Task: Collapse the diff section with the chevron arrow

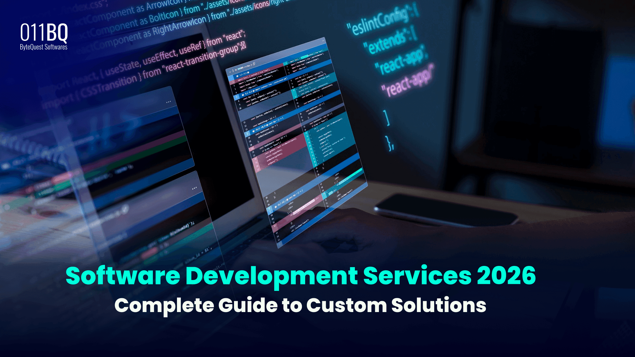Action: tap(230, 72)
